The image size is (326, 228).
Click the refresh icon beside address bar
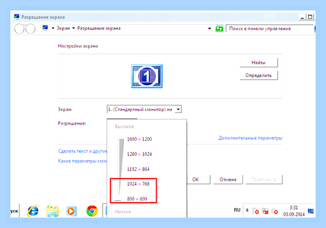(219, 28)
